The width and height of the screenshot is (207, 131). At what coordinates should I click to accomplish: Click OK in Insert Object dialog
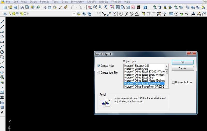(x=183, y=62)
